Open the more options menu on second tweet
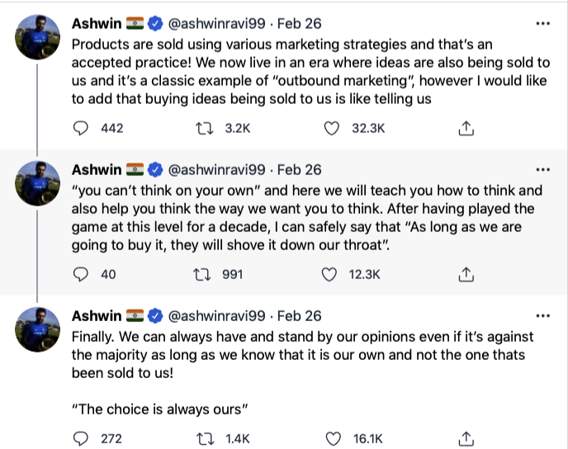Screen dimensions: 568x449 (x=542, y=169)
